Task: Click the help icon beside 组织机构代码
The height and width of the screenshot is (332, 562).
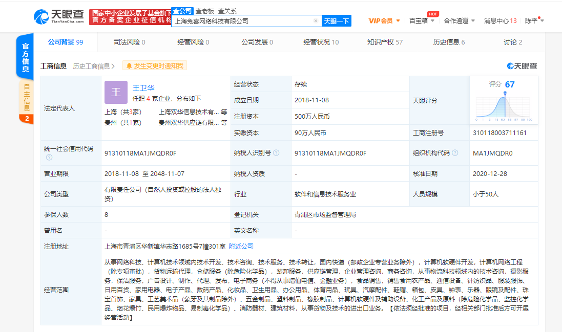Action: tap(455, 153)
